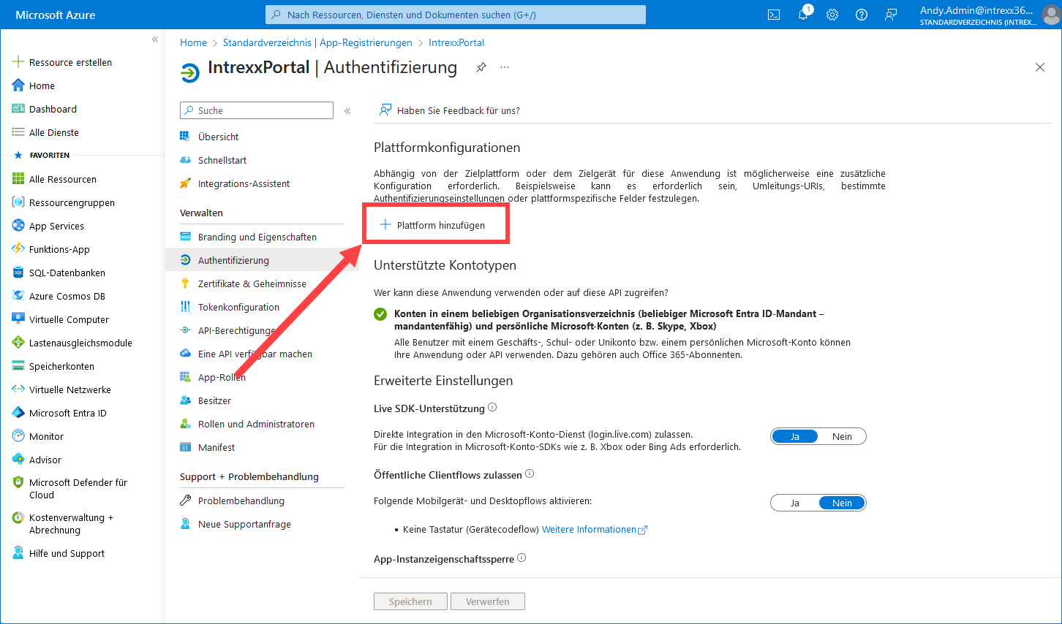Click the Speichern button
Viewport: 1062px width, 624px height.
click(410, 601)
